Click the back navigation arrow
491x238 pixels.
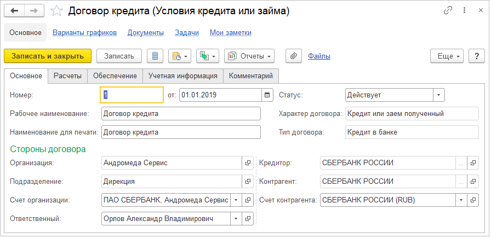tap(14, 10)
